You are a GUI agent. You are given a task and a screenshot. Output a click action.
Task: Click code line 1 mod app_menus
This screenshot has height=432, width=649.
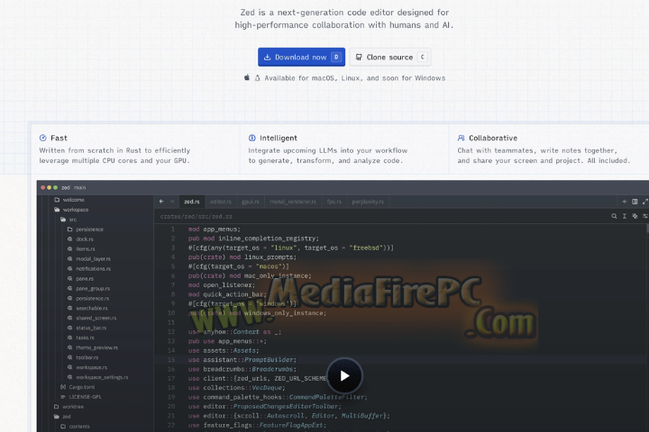tap(214, 229)
